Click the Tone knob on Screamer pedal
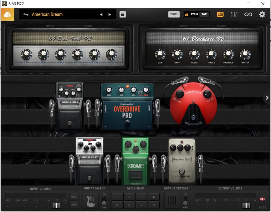This screenshot has height=212, width=271. click(x=136, y=149)
